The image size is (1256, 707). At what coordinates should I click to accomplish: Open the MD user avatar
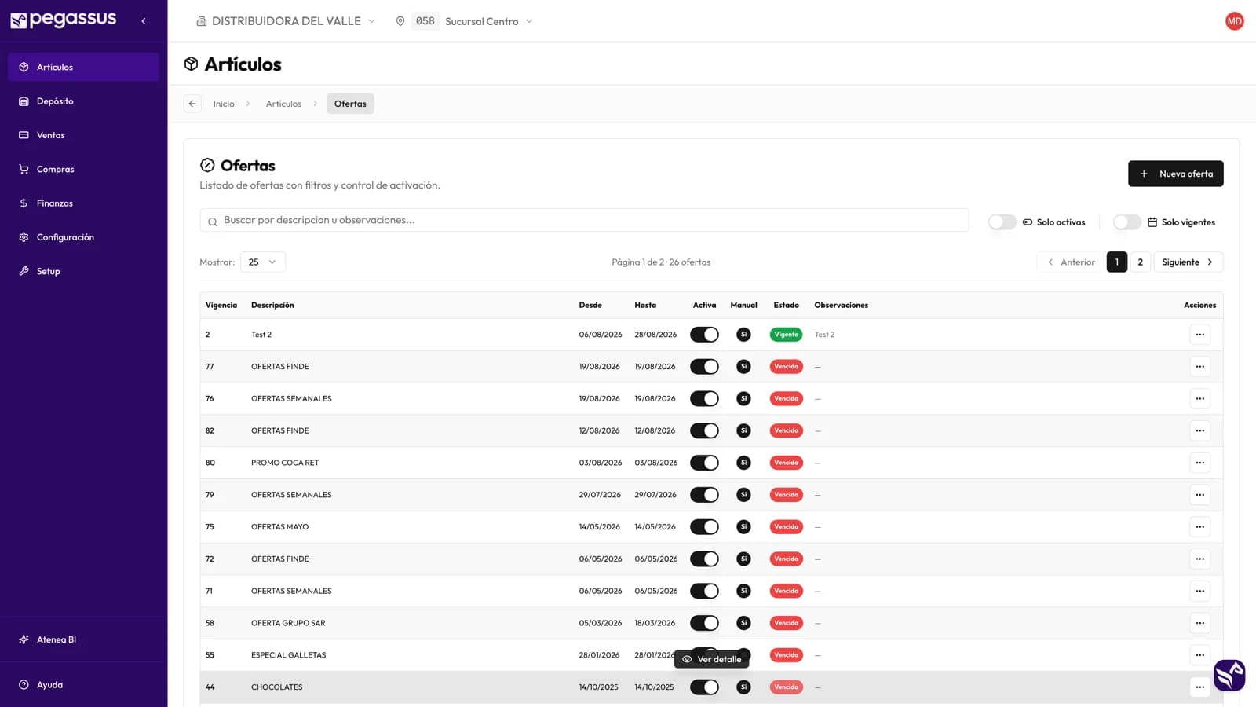1234,21
